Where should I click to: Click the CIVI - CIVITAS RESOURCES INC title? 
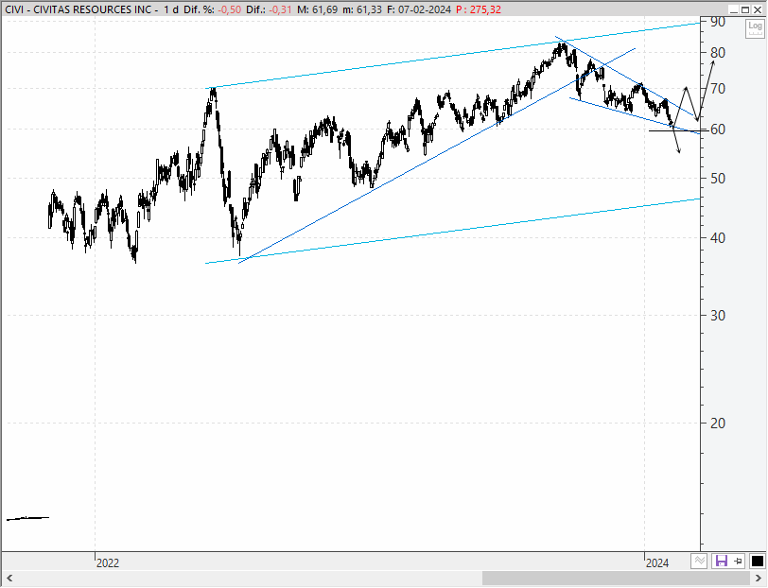(79, 9)
